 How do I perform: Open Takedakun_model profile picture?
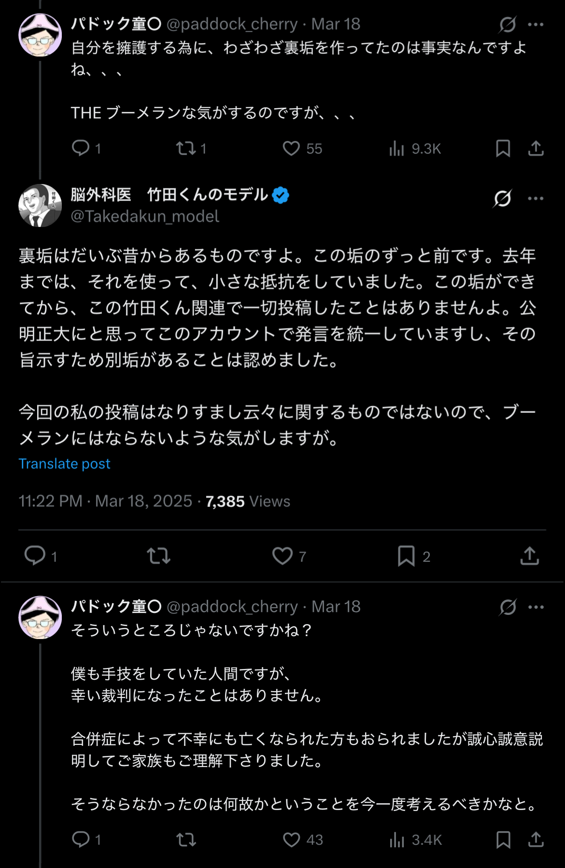(40, 205)
